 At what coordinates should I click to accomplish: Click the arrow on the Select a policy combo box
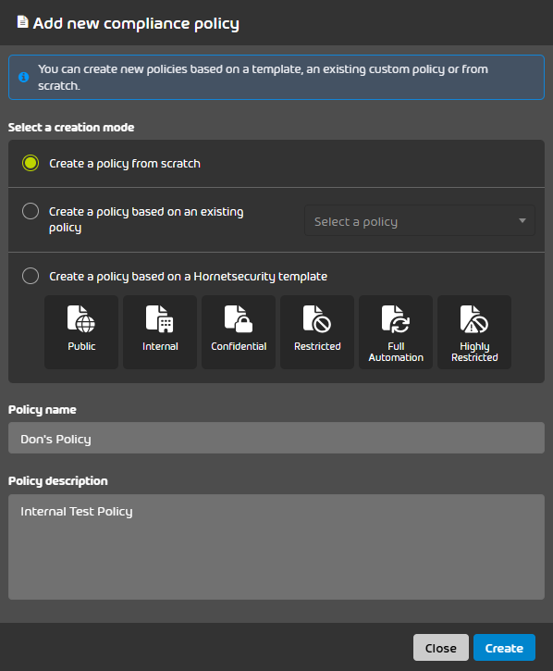(522, 221)
